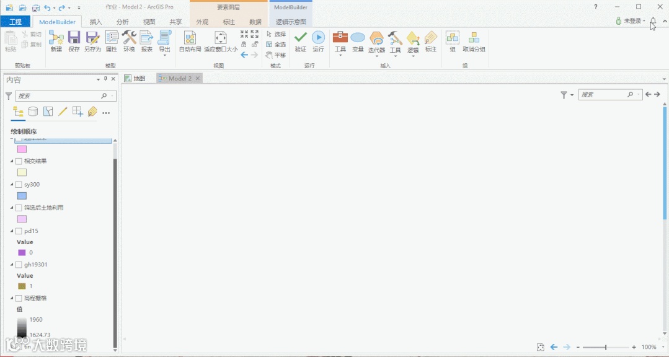Click ribbon previous extent blue arrow

244,55
